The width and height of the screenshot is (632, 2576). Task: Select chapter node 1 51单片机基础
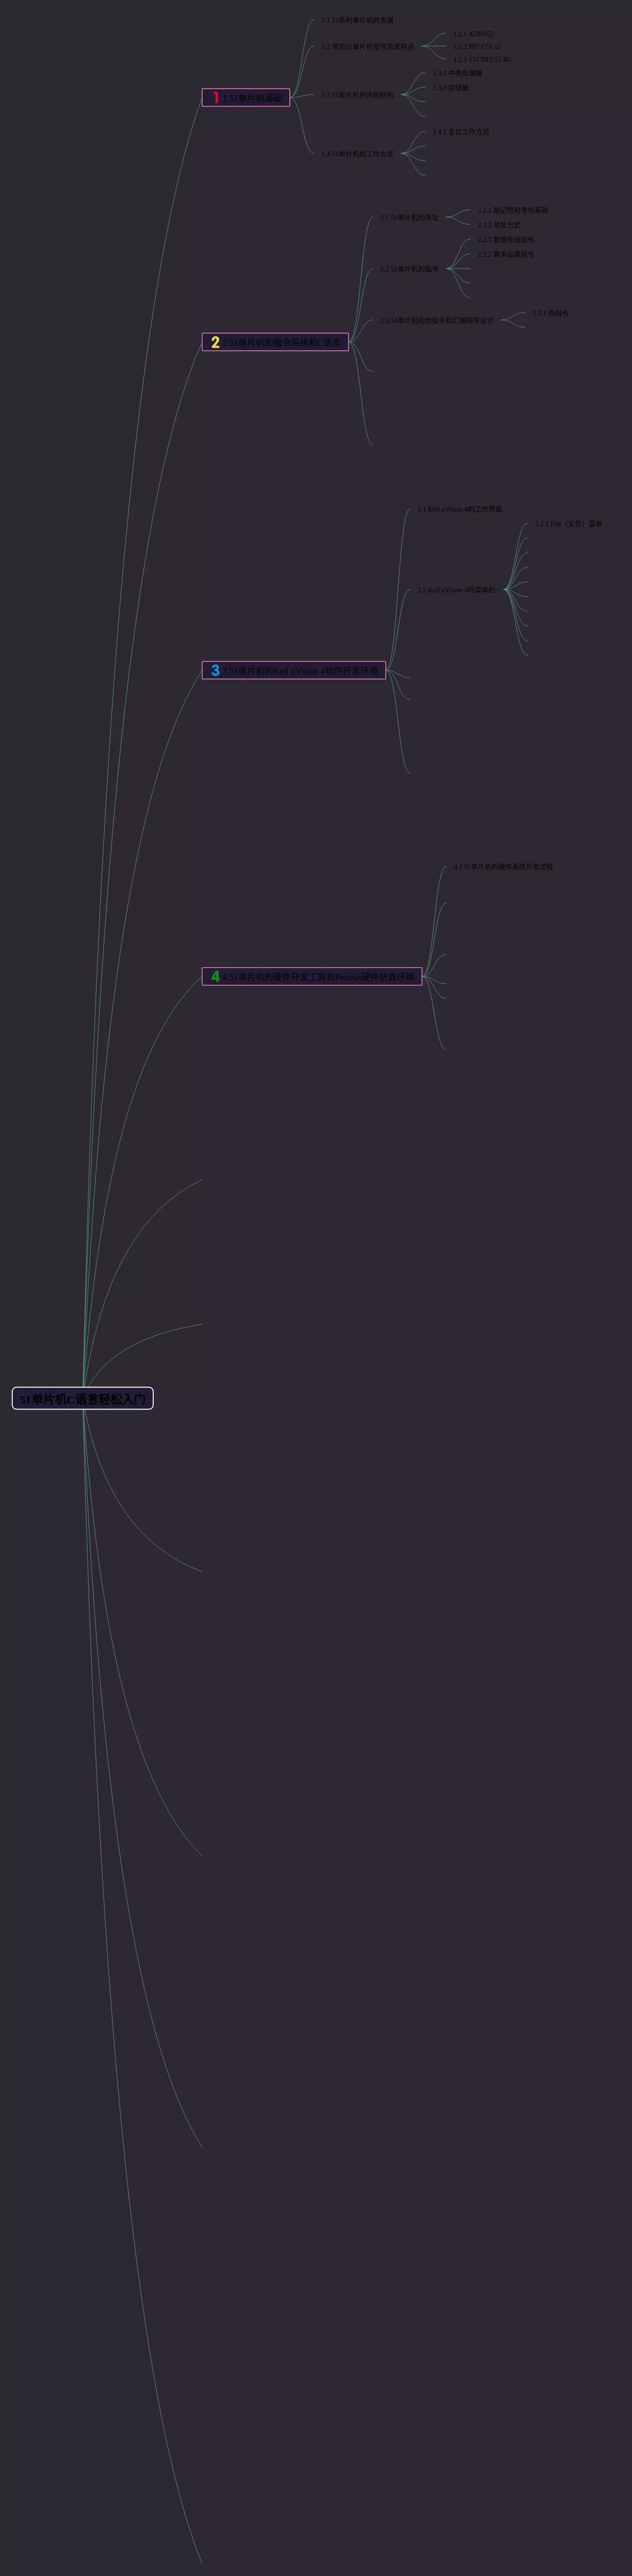(x=246, y=98)
